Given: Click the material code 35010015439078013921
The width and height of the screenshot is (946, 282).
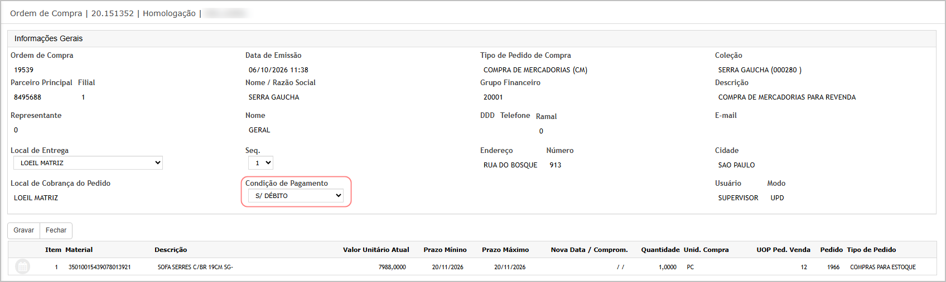Looking at the screenshot, I should click(x=100, y=267).
